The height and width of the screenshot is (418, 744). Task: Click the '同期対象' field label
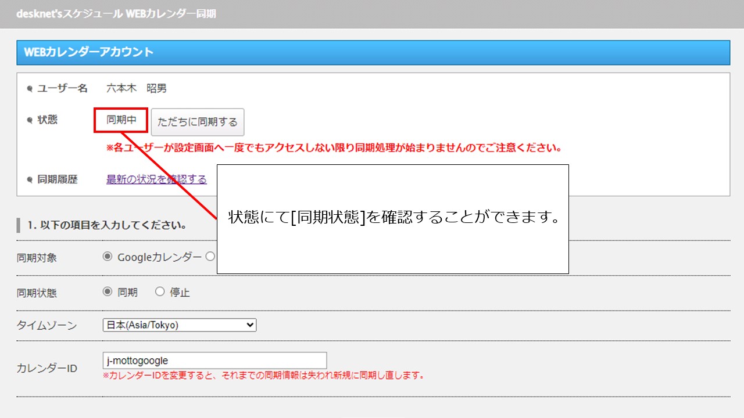pos(37,258)
